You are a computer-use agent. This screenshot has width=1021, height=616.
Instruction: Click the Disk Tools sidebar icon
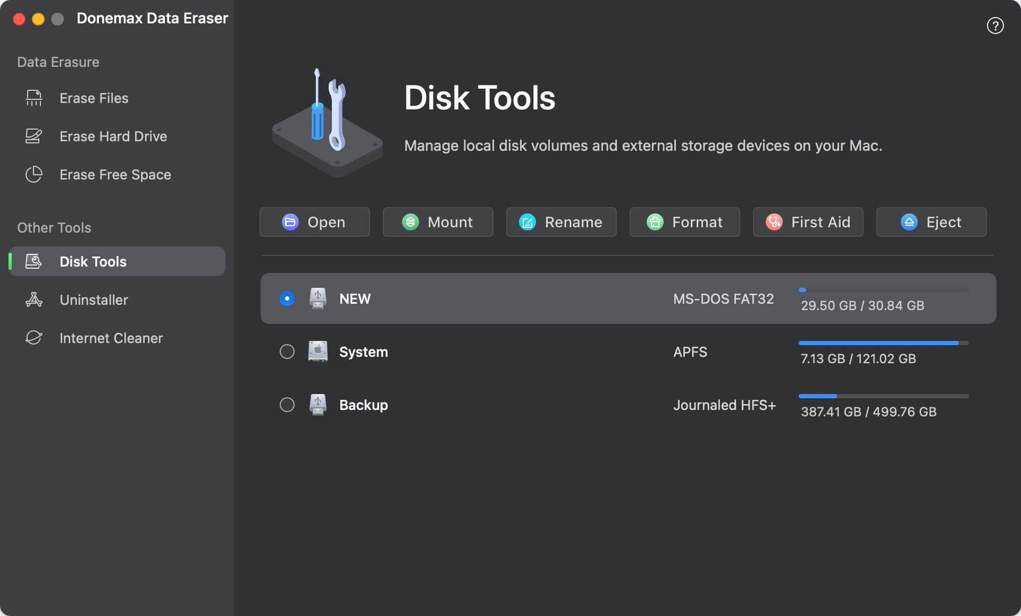(34, 261)
